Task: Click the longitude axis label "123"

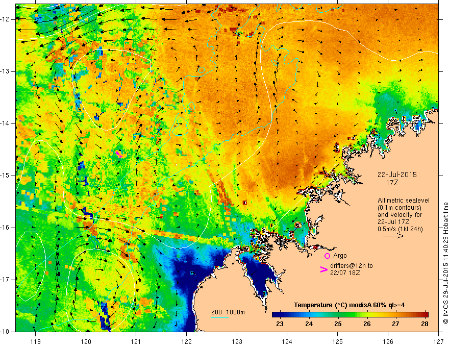Action: (x=237, y=341)
